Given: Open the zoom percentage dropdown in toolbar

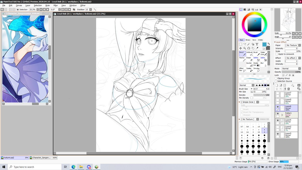Looking at the screenshot, I should pyautogui.click(x=37, y=9).
